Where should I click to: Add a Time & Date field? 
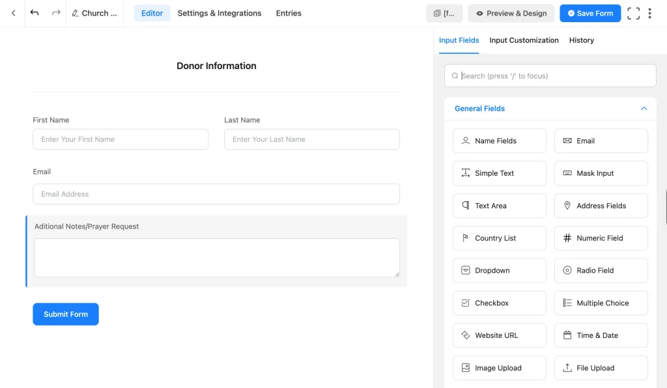point(601,335)
